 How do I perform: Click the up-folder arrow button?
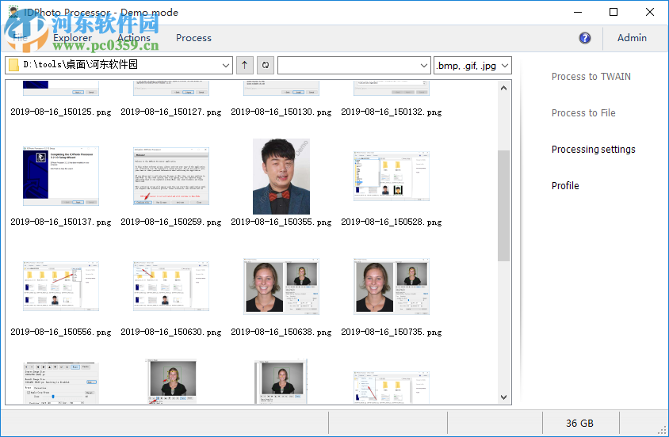(244, 65)
